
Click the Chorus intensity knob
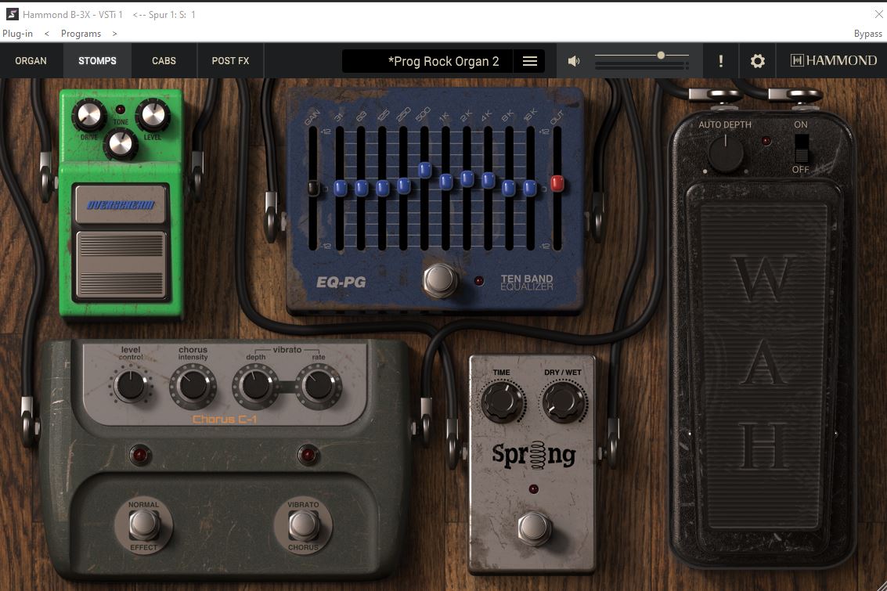193,386
